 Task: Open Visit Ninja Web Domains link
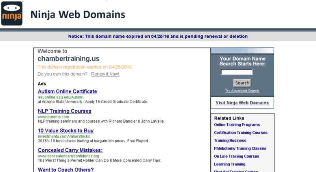click(x=242, y=103)
